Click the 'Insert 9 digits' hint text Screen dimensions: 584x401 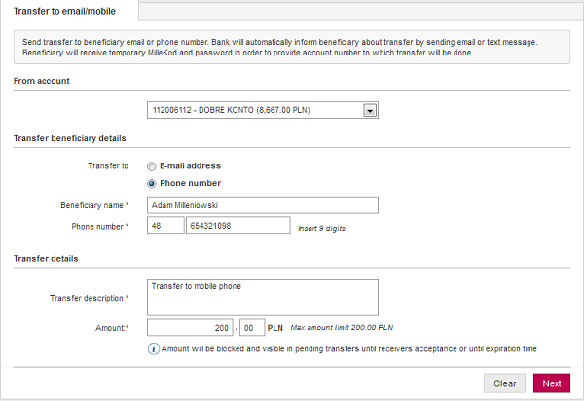click(321, 228)
